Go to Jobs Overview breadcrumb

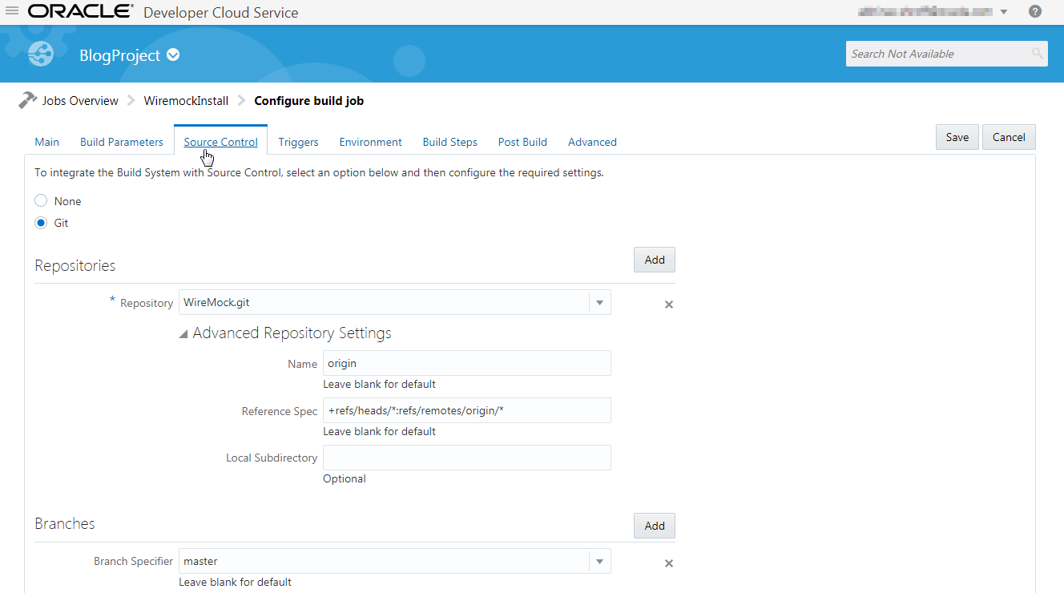(80, 101)
